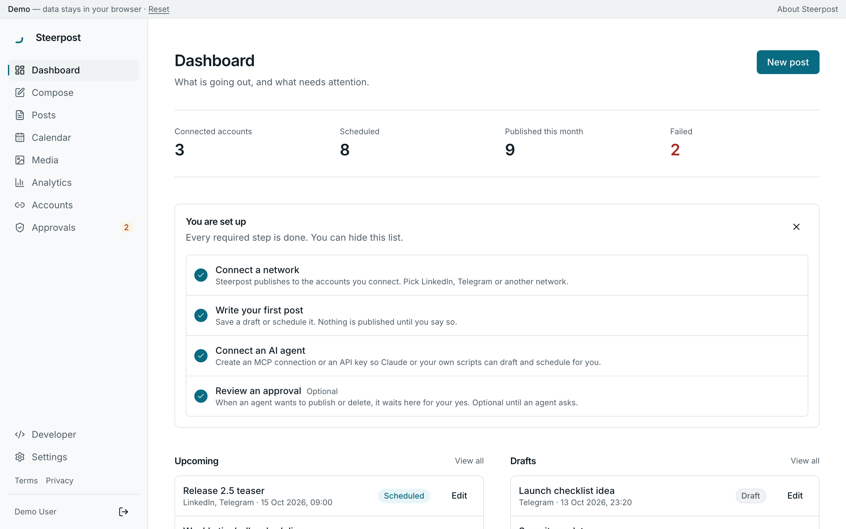Click the Analytics bar chart icon
Image resolution: width=846 pixels, height=529 pixels.
[x=20, y=182]
